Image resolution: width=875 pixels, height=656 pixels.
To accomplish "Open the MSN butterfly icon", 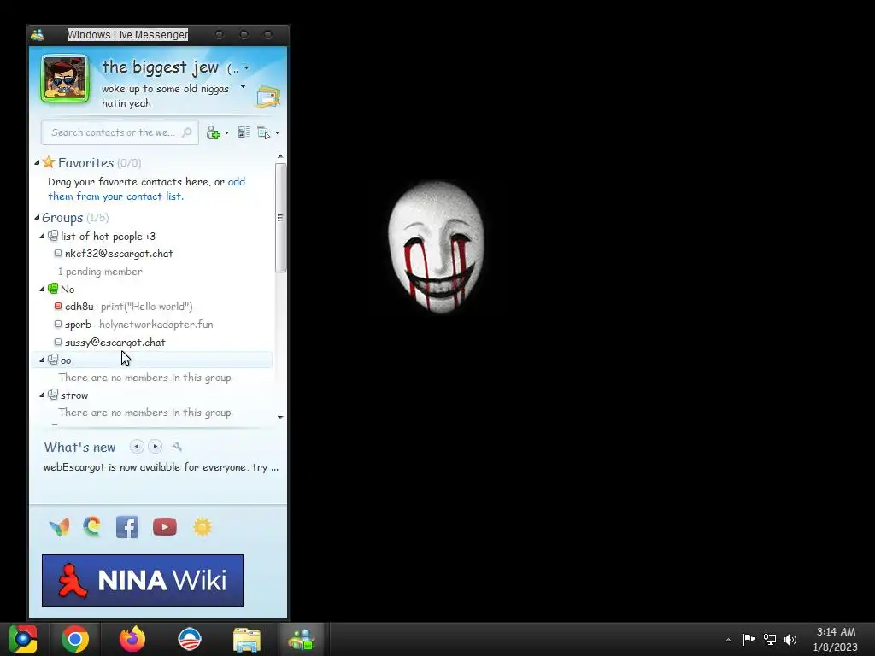I will point(59,527).
